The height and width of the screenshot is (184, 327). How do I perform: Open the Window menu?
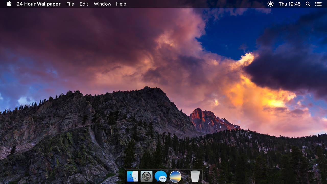point(102,4)
